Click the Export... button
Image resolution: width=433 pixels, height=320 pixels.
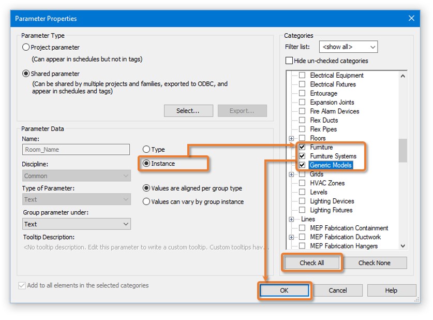pos(242,111)
